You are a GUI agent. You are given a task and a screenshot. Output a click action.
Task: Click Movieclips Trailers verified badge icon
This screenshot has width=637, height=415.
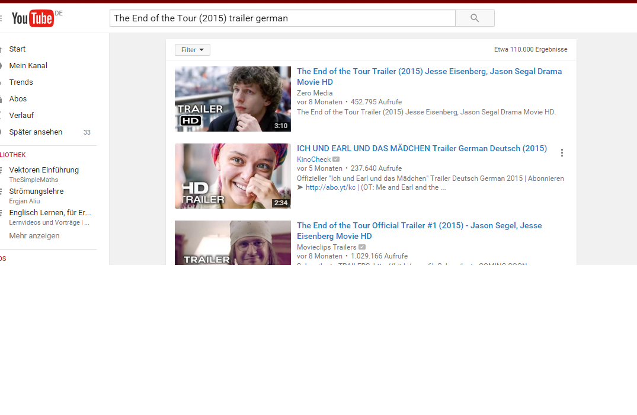click(362, 247)
